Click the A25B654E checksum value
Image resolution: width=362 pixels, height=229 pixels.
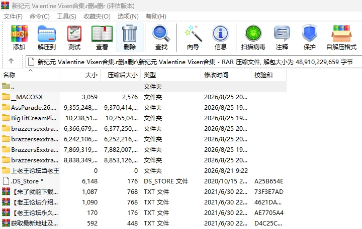(268, 181)
